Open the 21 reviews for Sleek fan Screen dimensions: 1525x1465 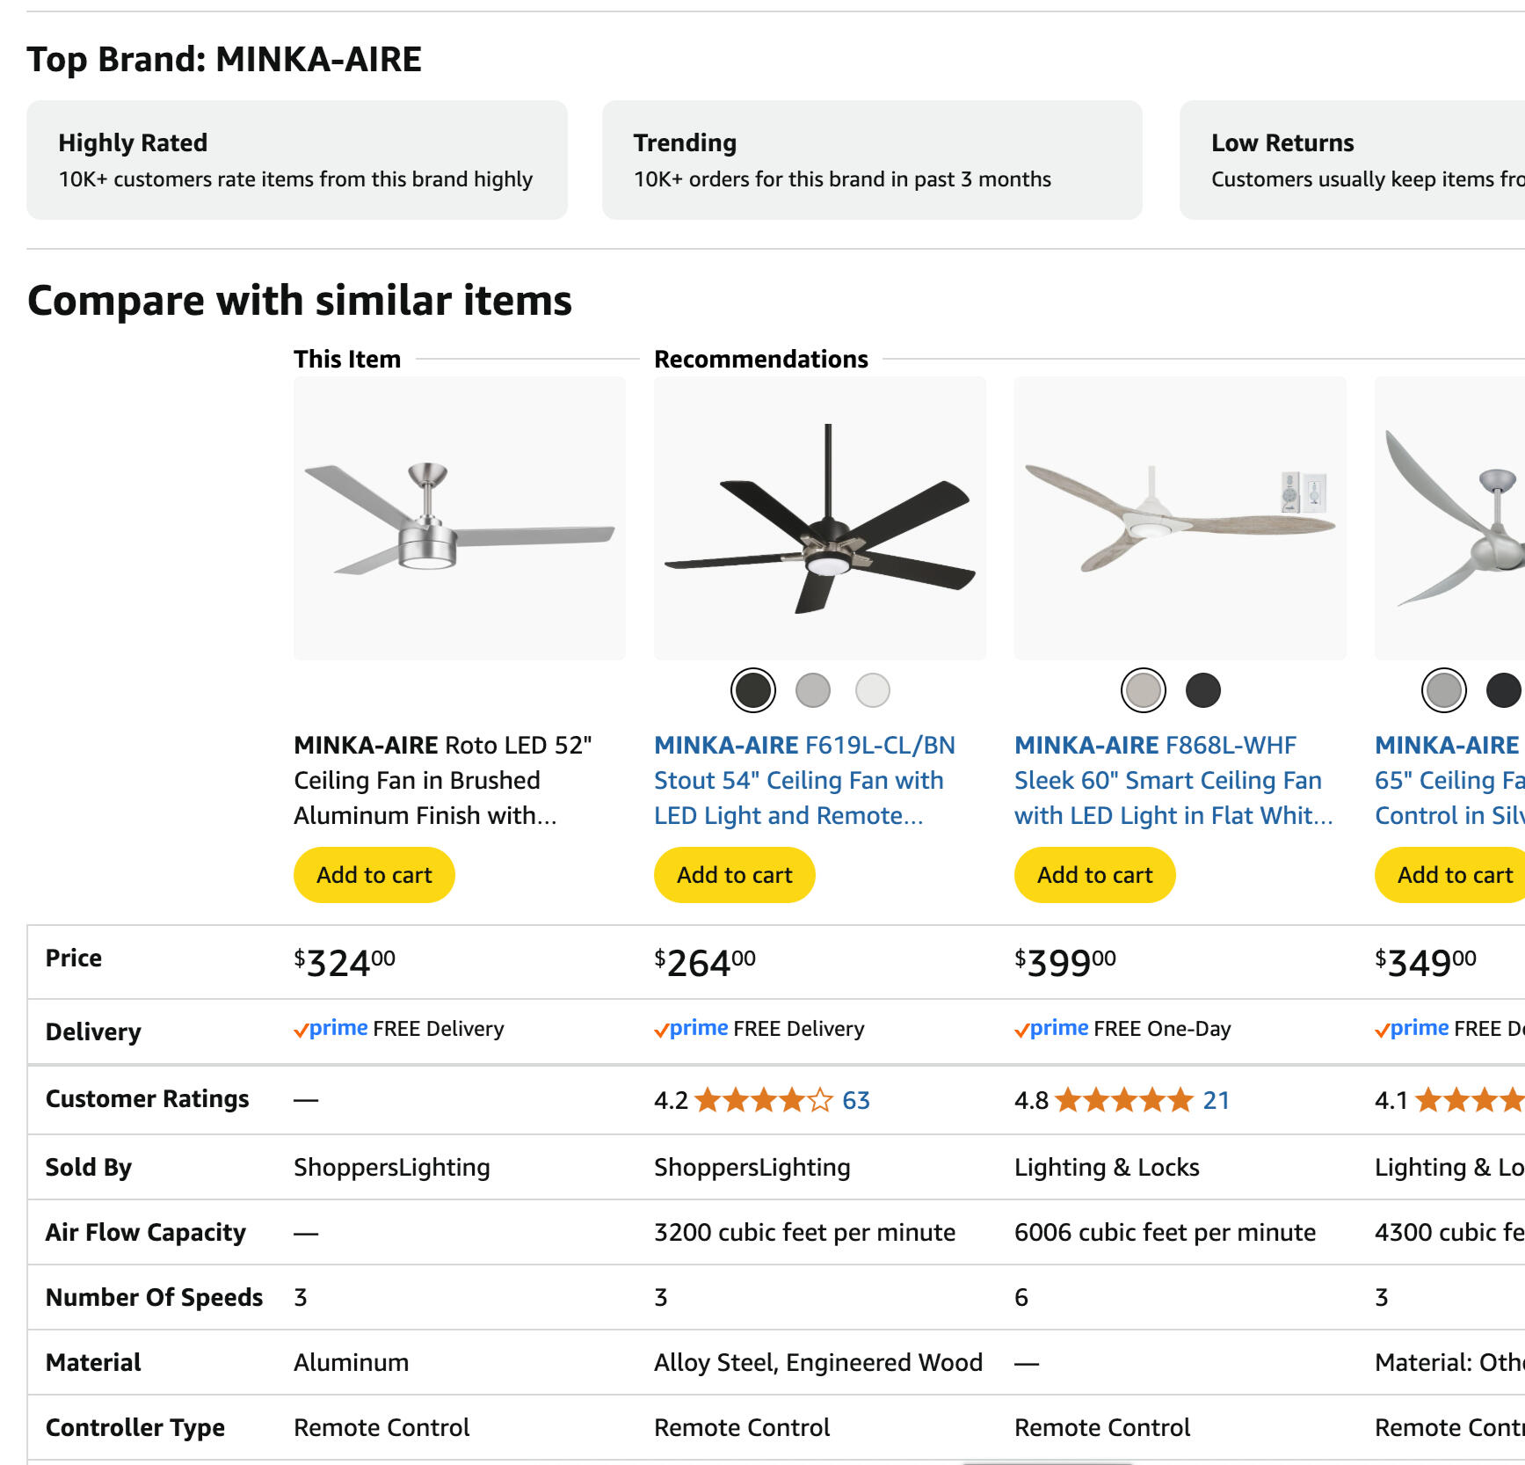pyautogui.click(x=1216, y=1100)
